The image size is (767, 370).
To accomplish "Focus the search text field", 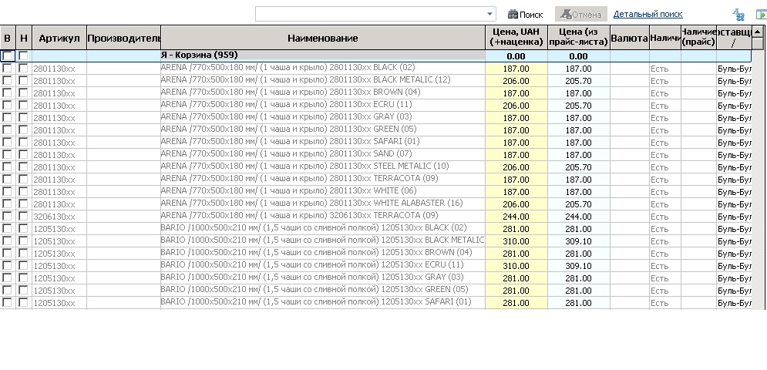I will [370, 14].
